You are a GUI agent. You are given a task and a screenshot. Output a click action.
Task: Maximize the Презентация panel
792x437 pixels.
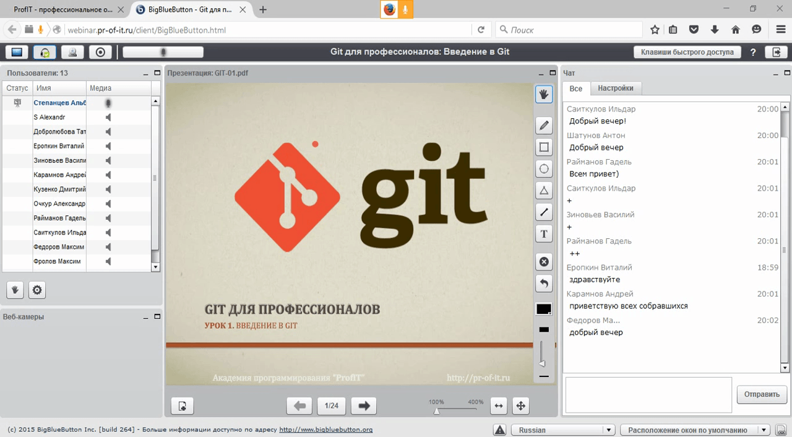tap(552, 73)
